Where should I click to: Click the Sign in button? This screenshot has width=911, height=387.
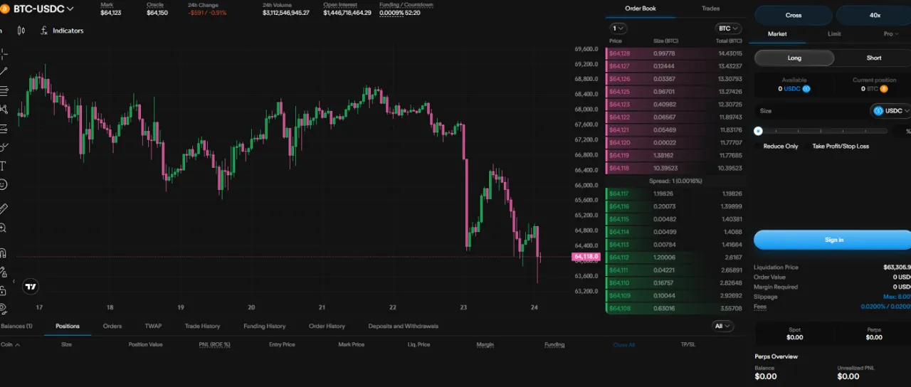click(833, 240)
